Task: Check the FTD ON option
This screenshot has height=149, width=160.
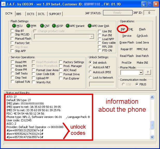Action: pyautogui.click(x=99, y=50)
